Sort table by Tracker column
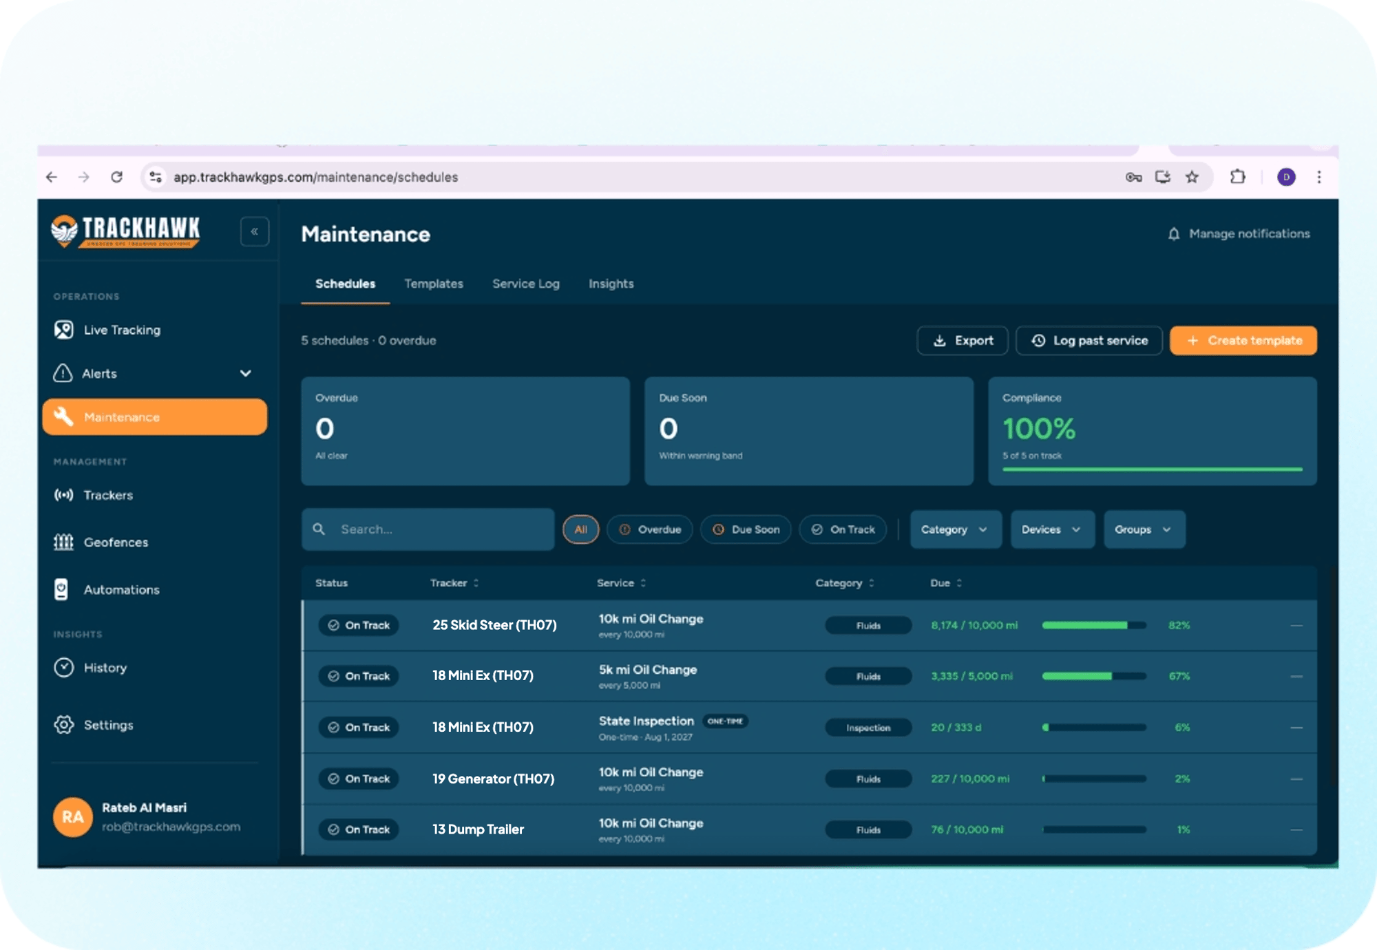 (454, 583)
